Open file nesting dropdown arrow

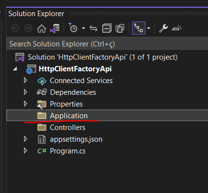149,28
